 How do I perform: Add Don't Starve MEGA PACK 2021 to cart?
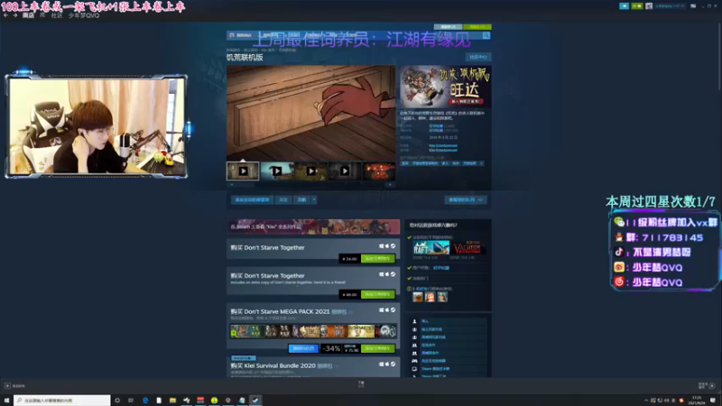pyautogui.click(x=377, y=348)
